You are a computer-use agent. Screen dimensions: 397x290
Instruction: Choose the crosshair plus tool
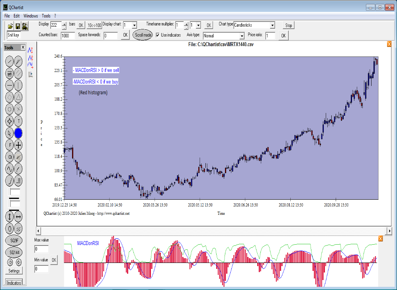pos(19,145)
